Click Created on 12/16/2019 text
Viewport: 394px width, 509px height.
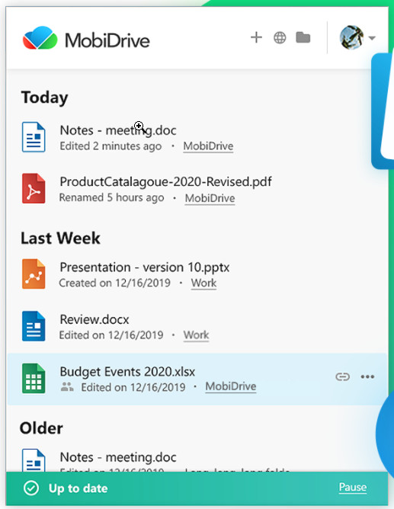click(x=114, y=283)
